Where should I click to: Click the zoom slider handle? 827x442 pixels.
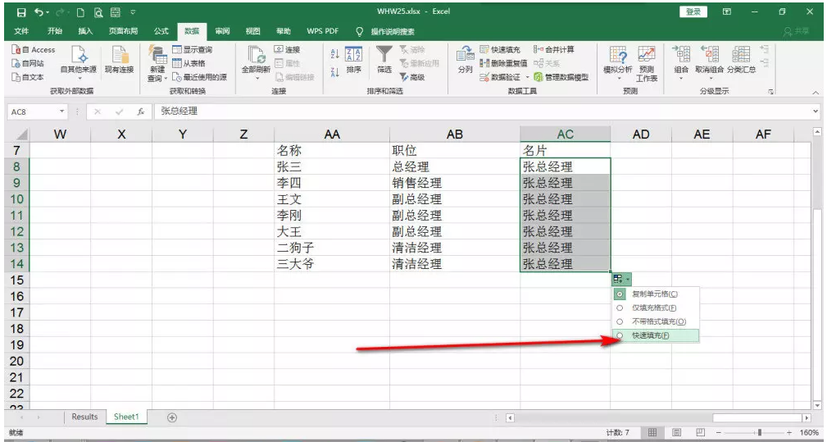point(760,432)
